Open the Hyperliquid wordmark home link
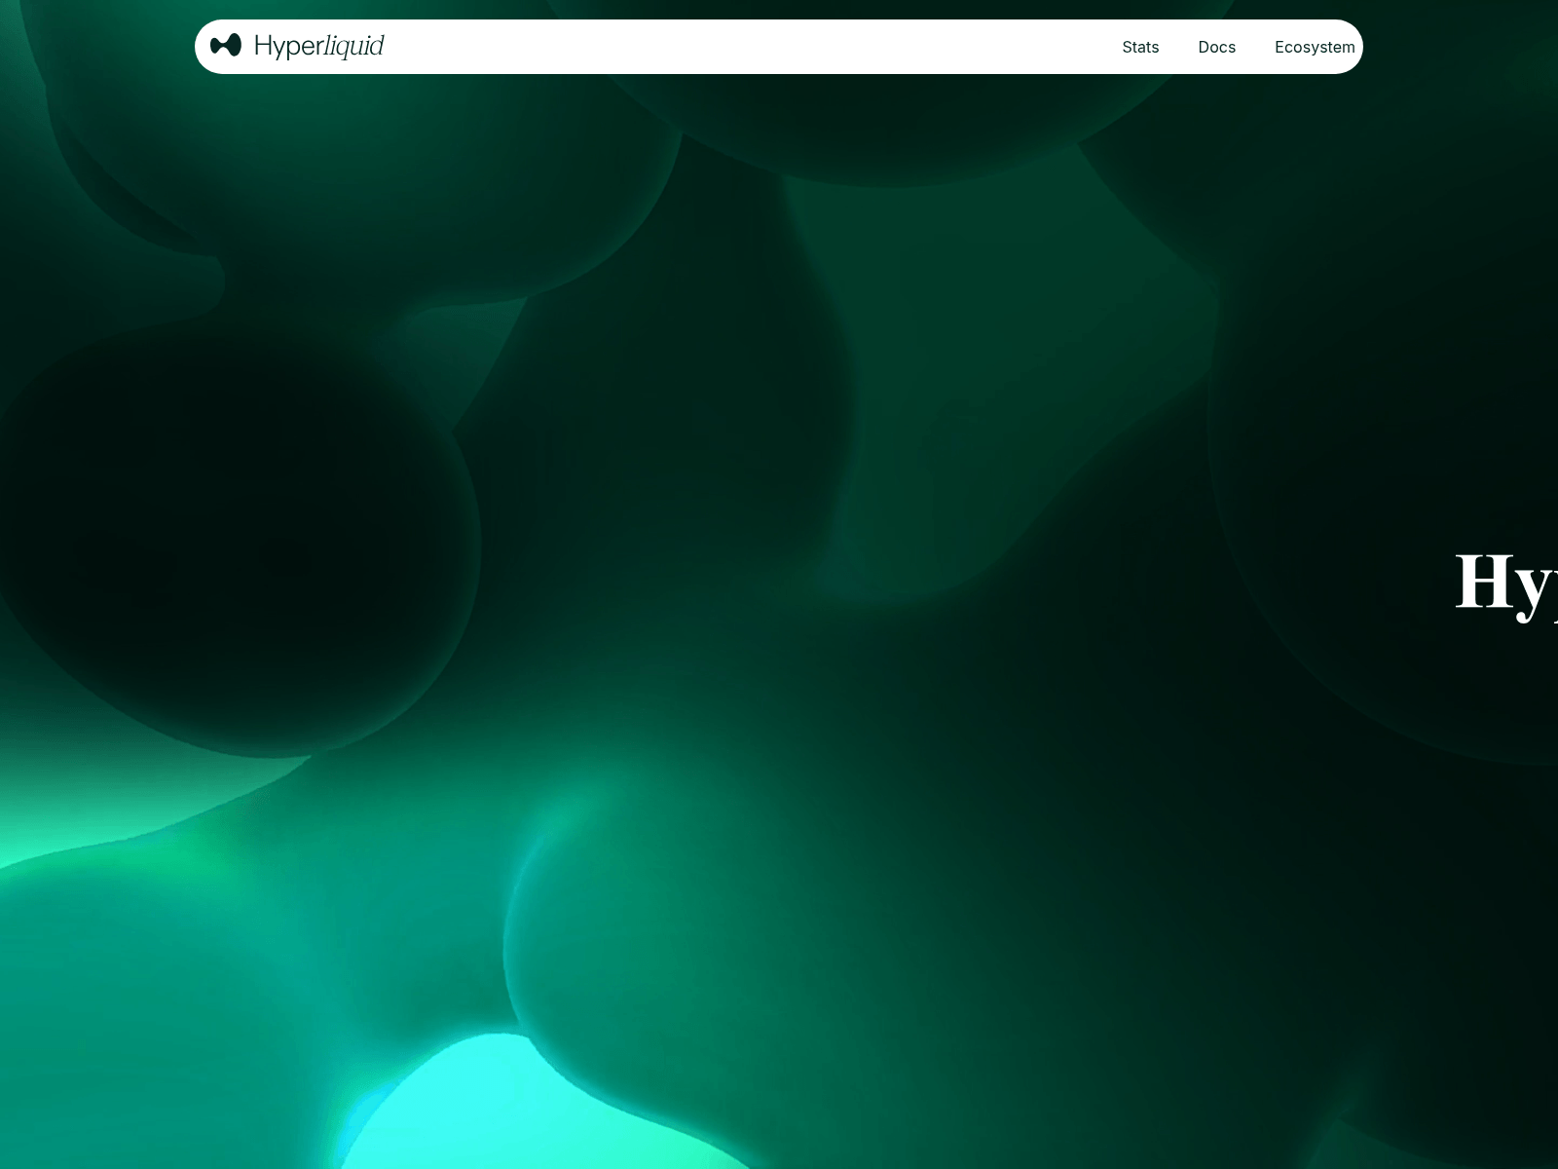This screenshot has height=1169, width=1558. [x=319, y=46]
